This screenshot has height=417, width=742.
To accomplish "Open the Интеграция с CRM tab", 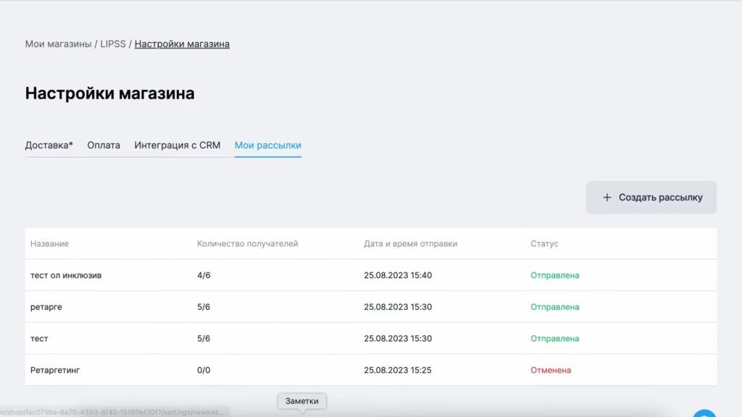I will point(178,145).
